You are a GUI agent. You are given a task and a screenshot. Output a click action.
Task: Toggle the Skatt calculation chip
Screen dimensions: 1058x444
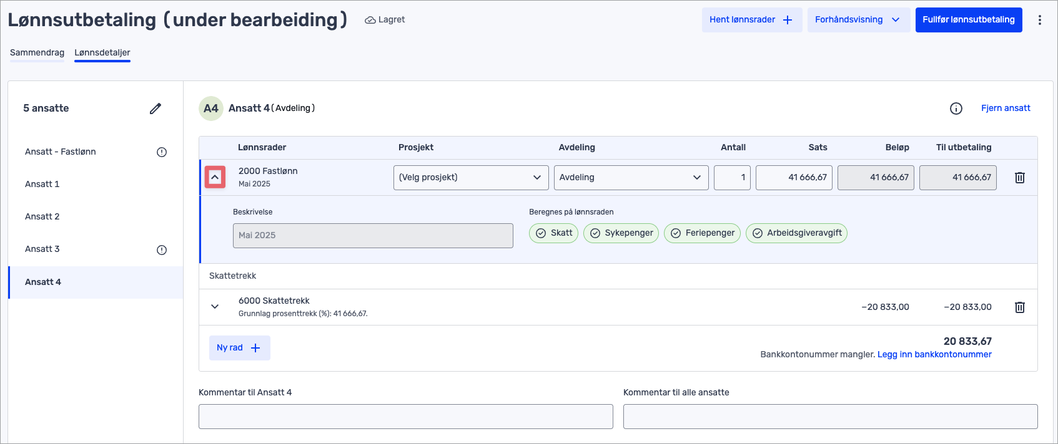tap(554, 233)
